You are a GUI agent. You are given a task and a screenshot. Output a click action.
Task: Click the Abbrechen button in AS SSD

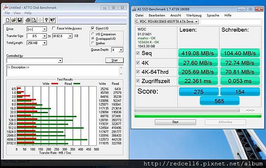click(225, 122)
